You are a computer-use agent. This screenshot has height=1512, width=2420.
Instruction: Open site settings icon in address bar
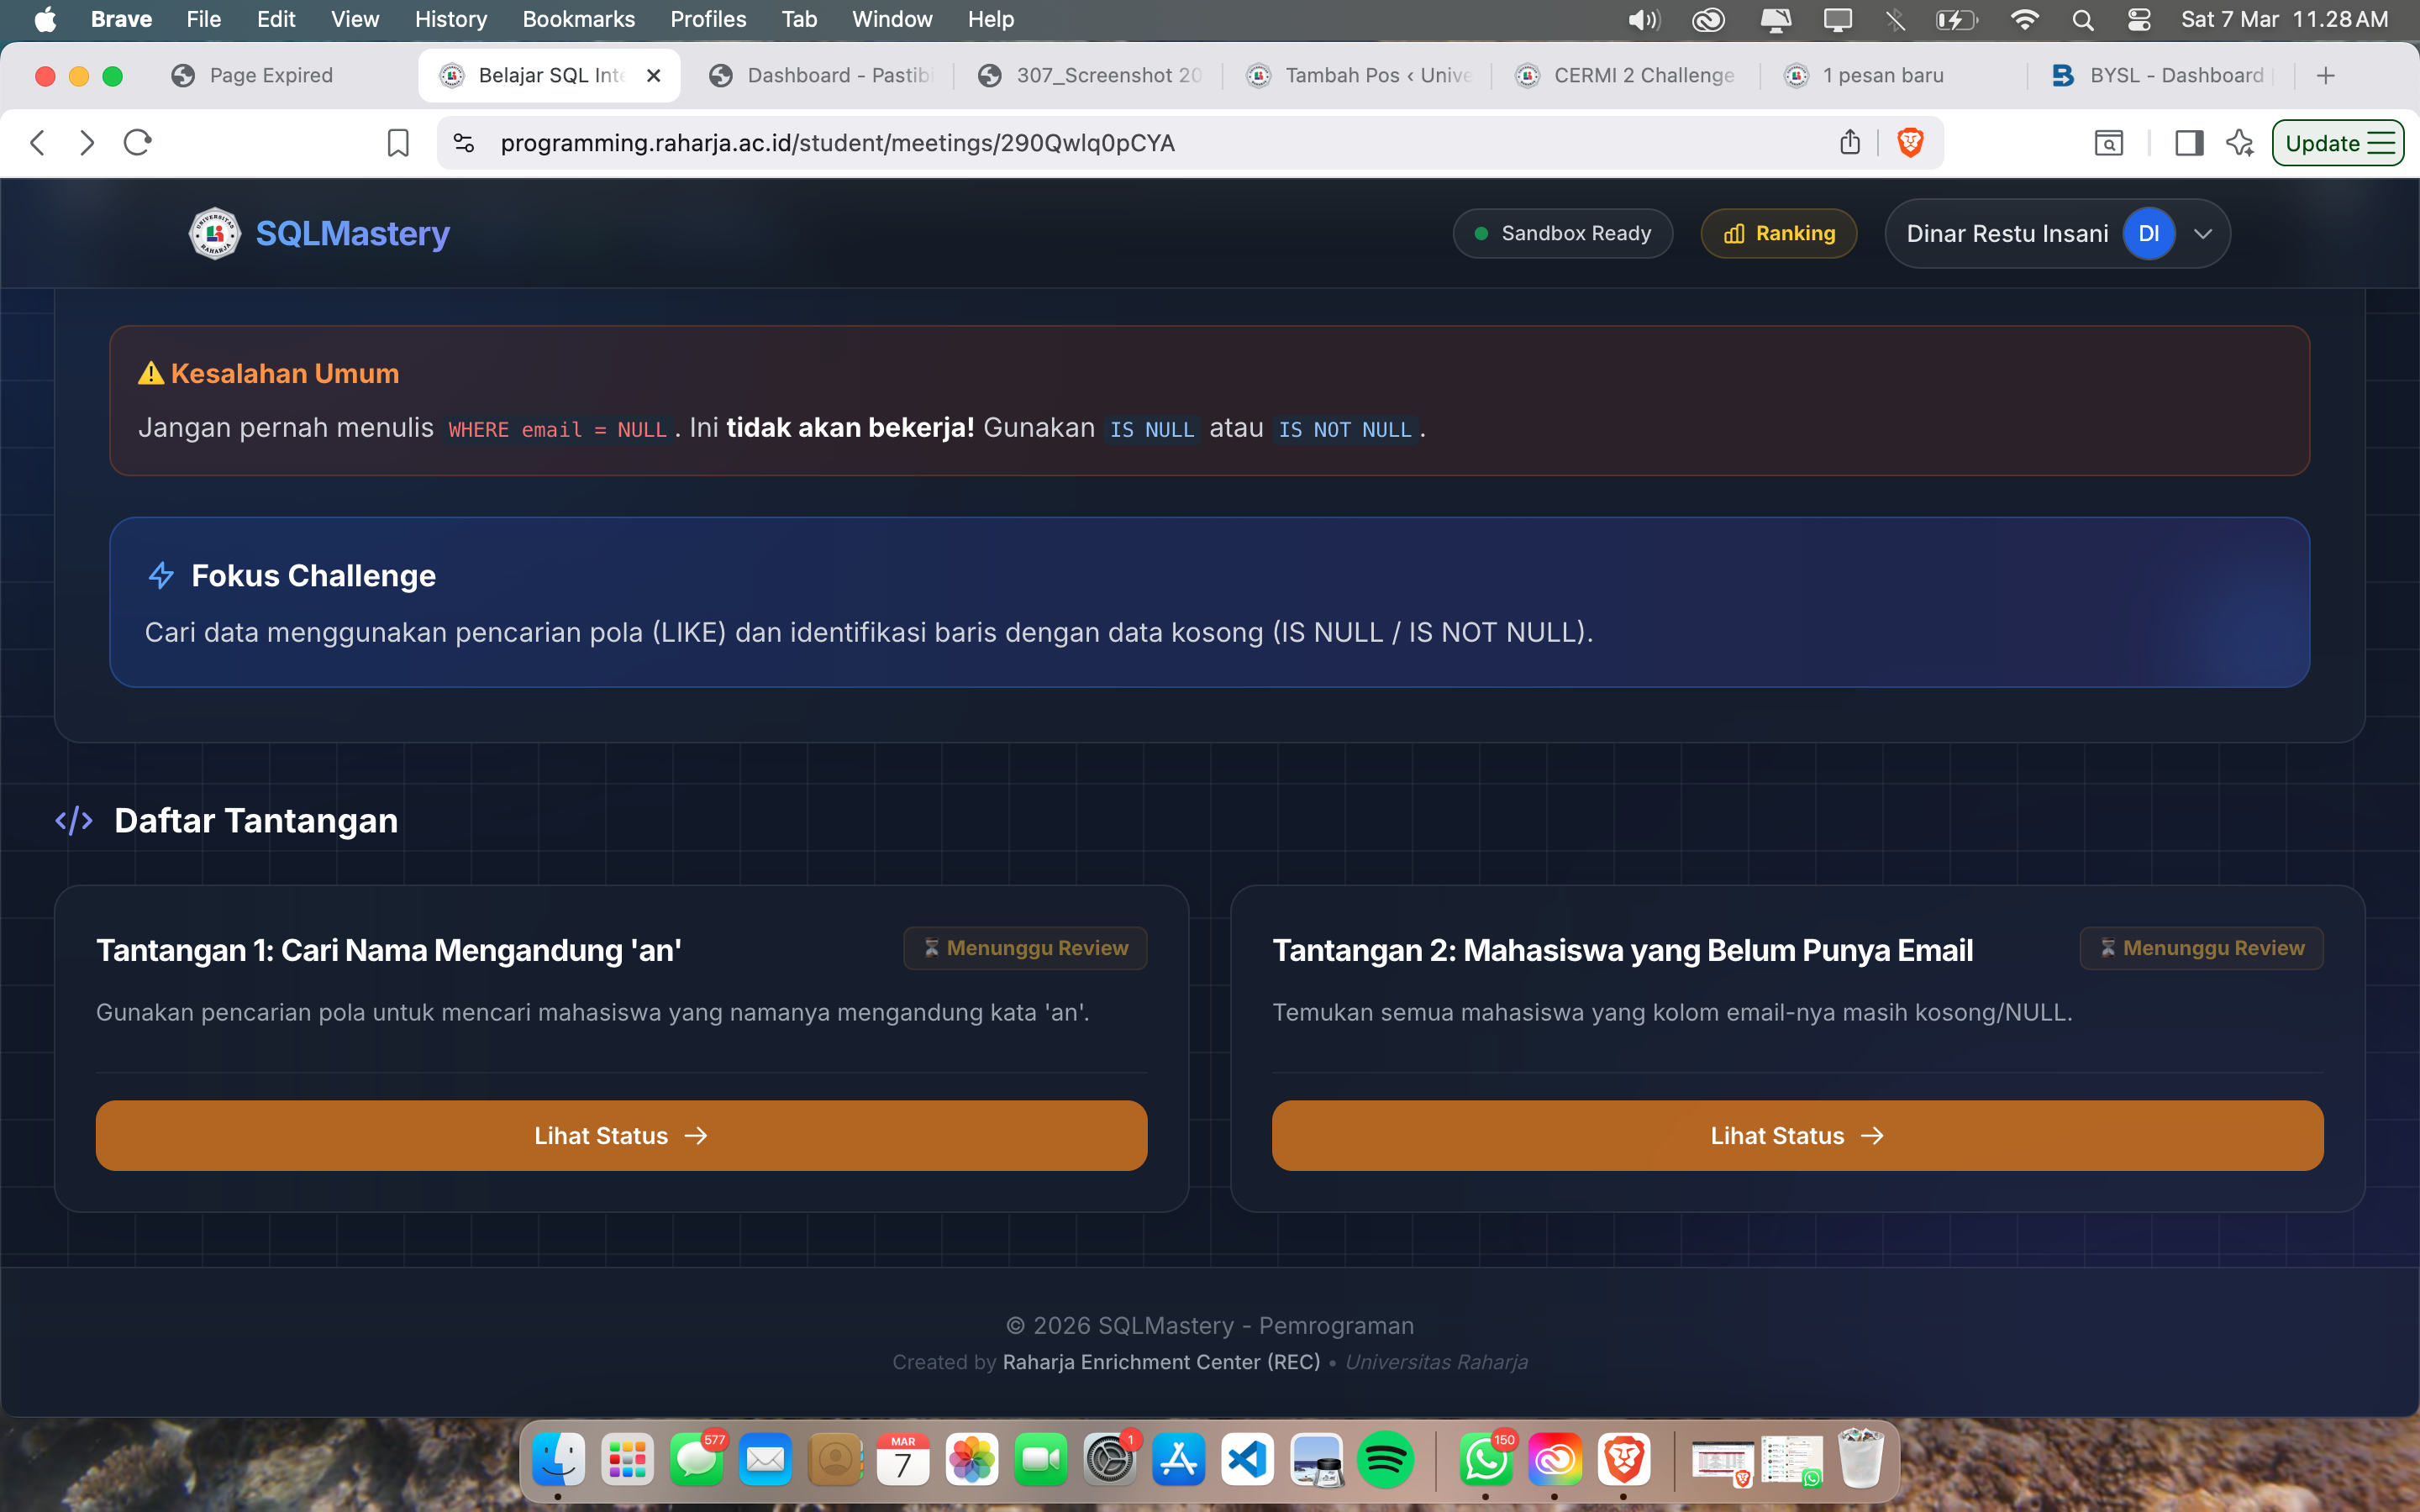coord(464,143)
